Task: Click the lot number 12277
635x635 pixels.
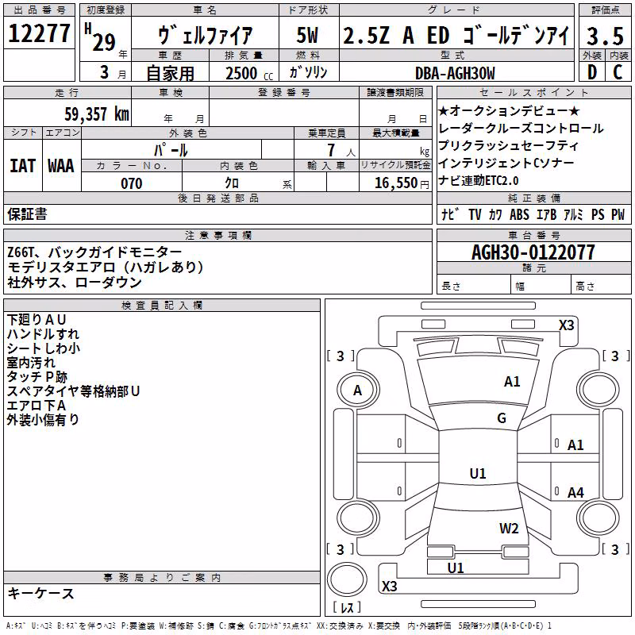Action: [x=39, y=33]
